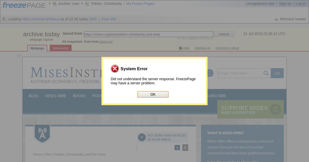This screenshot has width=309, height=162.
Task: Click the frozen page checkmark icon
Action: pos(87,4)
